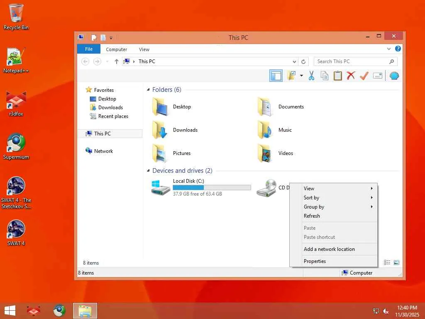Click Local Disk C: capacity usage bar
425x319 pixels.
click(x=212, y=187)
